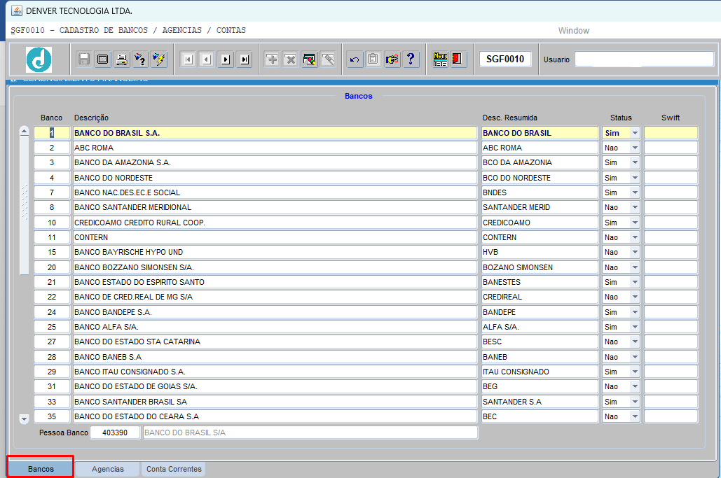The width and height of the screenshot is (721, 478).
Task: Click the Print icon in toolbar
Action: click(x=121, y=59)
